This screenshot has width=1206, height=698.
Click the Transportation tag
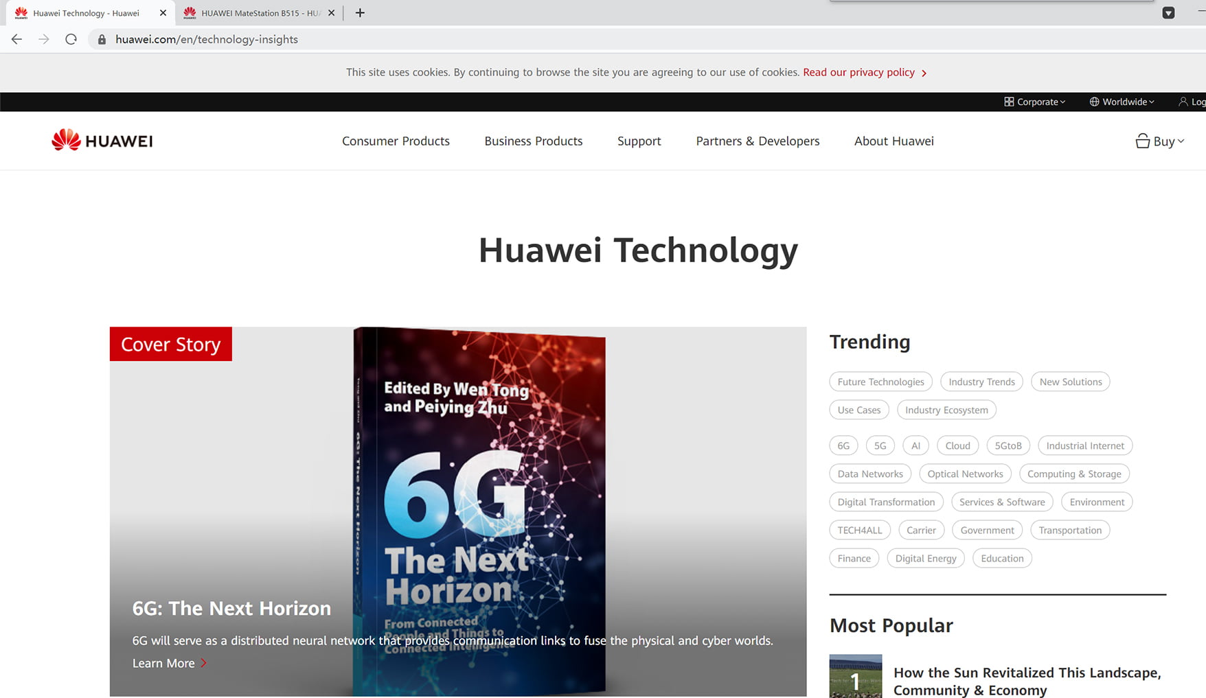click(1070, 530)
